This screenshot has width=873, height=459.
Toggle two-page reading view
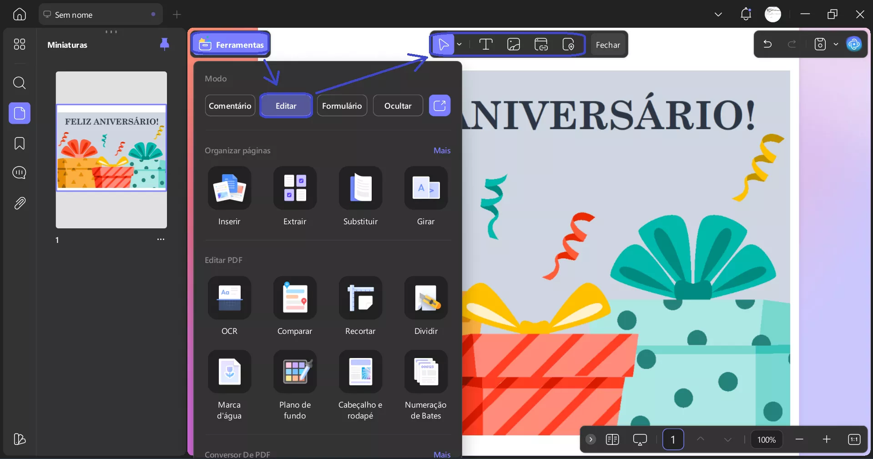coord(612,439)
